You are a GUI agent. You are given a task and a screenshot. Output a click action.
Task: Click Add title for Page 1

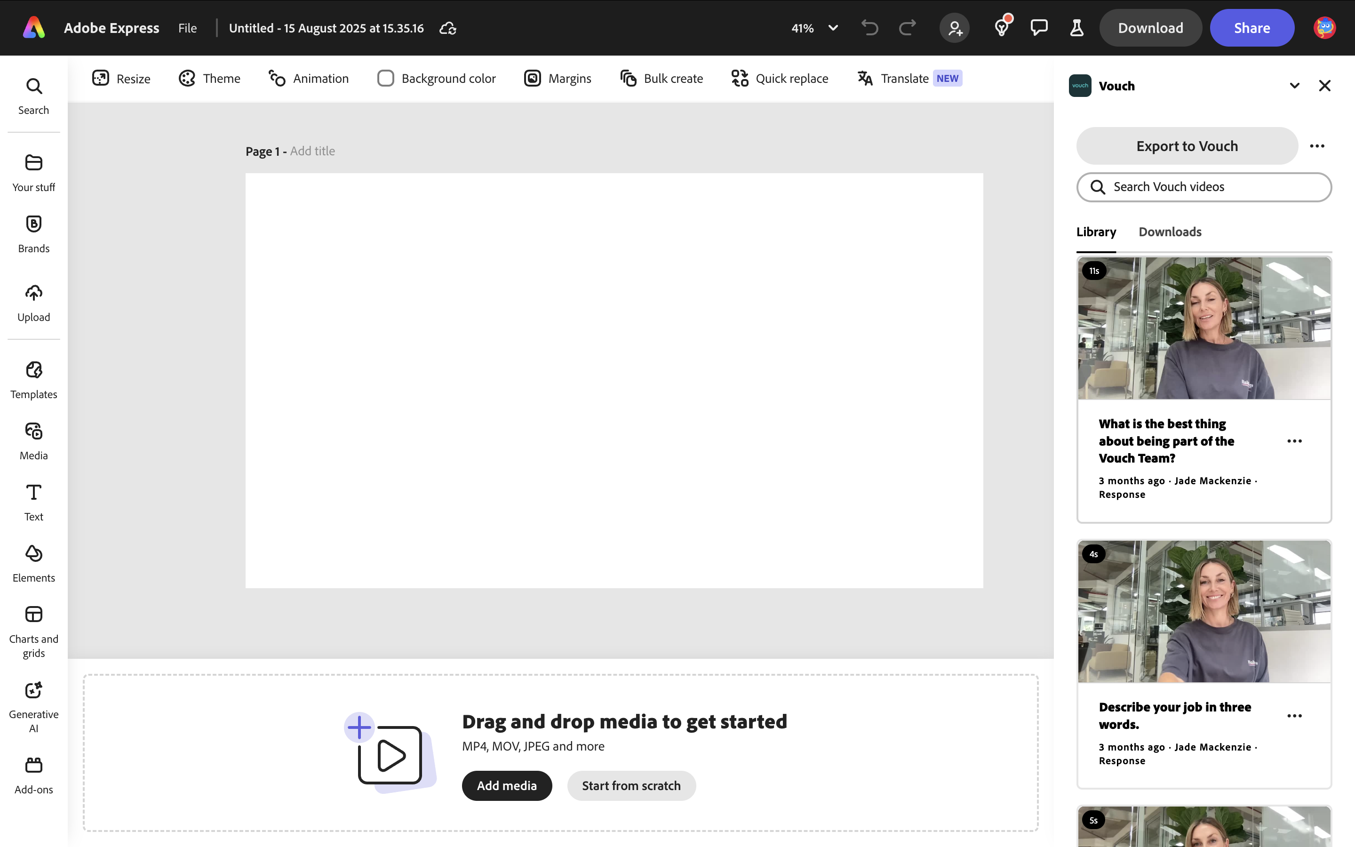[x=312, y=151]
